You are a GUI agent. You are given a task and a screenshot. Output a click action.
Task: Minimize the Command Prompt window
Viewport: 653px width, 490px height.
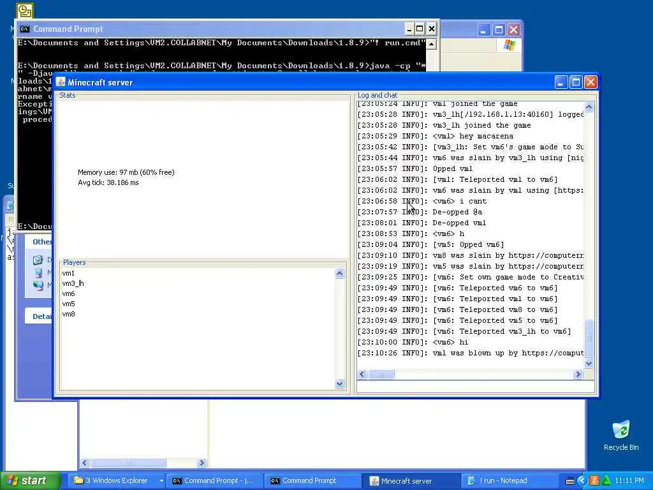point(409,29)
